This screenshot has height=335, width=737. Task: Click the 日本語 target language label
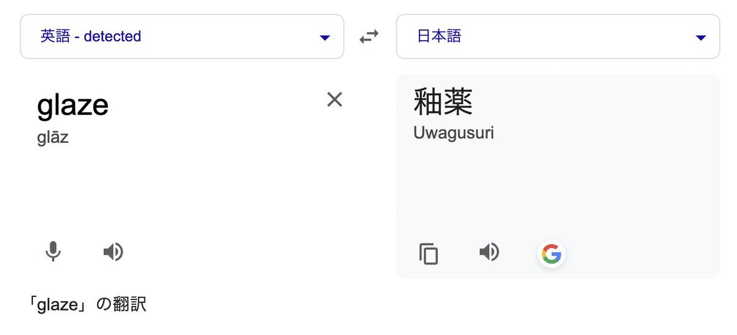[439, 37]
